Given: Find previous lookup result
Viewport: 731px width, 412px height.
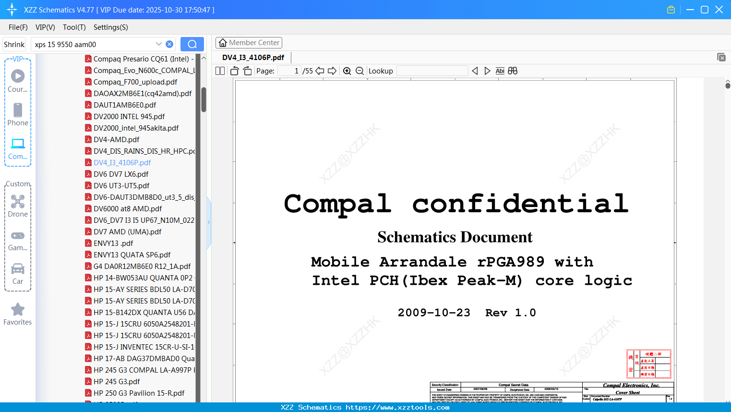Looking at the screenshot, I should [x=475, y=71].
